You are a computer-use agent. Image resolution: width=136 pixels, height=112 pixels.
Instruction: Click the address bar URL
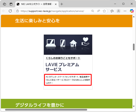pyautogui.click(x=52, y=11)
